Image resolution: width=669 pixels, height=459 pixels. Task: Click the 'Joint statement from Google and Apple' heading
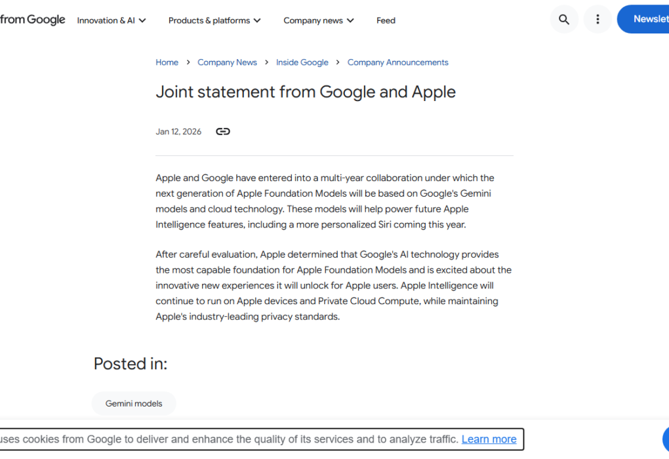click(x=306, y=92)
